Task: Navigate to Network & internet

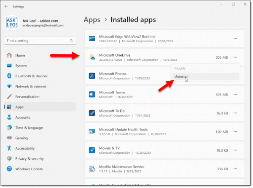Action: click(31, 86)
